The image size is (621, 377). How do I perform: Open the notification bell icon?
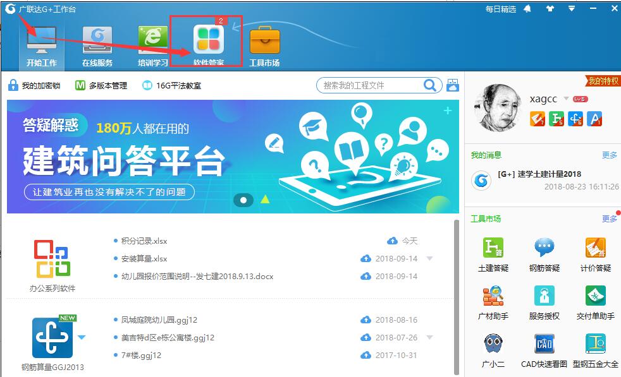(527, 8)
